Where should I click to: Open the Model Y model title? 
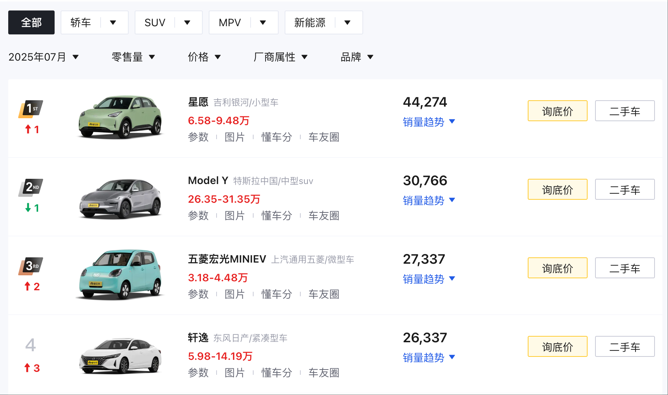click(208, 181)
